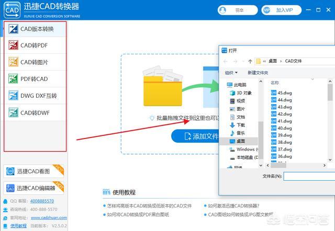Click the VIP badge icon
The height and width of the screenshot is (231, 335).
click(266, 10)
